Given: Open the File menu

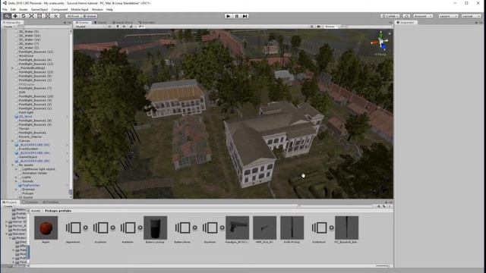Looking at the screenshot, I should [5, 10].
